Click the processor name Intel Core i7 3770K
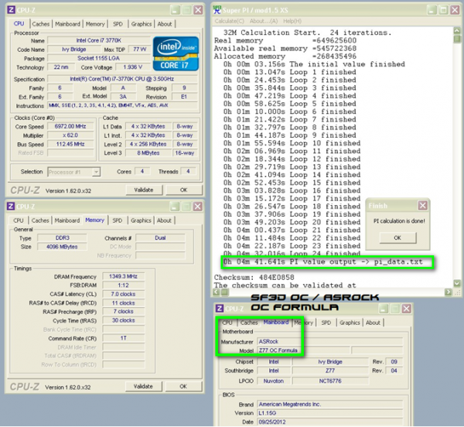464x427 pixels. (x=99, y=40)
